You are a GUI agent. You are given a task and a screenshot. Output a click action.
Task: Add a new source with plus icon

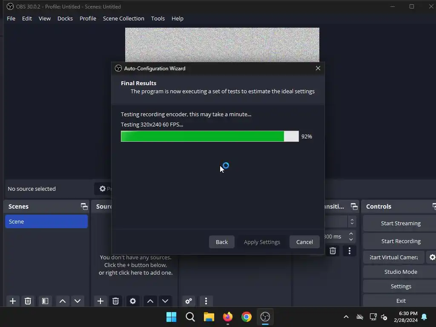[100, 301]
